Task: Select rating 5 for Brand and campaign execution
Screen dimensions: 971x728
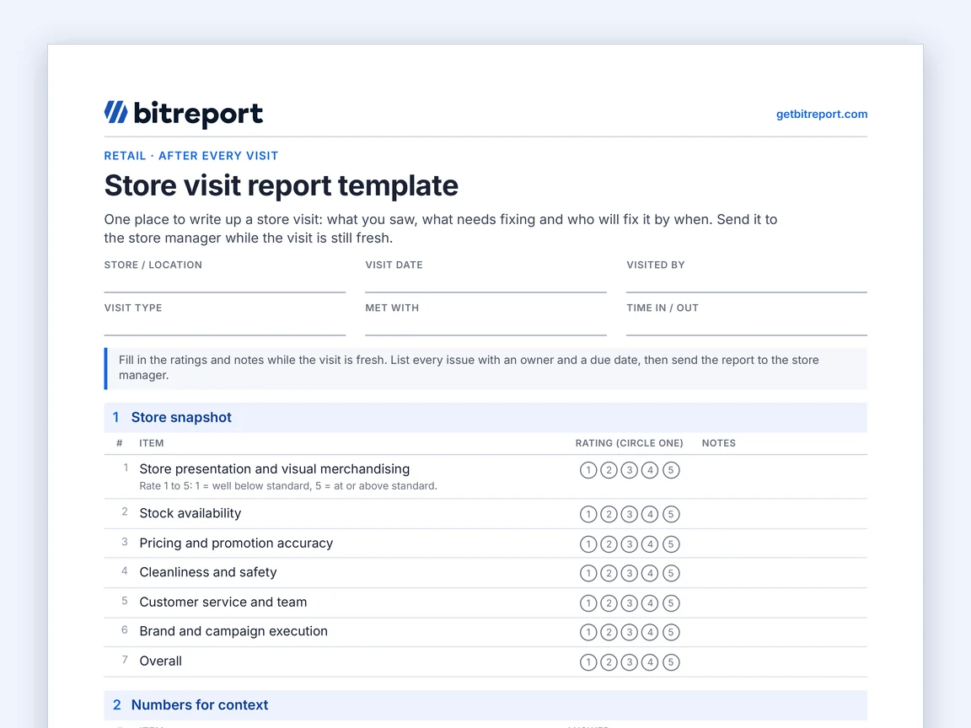Action: click(x=671, y=632)
